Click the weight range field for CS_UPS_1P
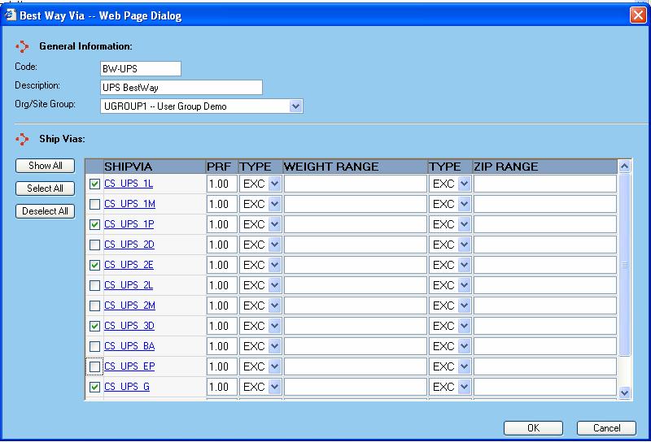Screen dimensions: 651x442 [x=355, y=224]
